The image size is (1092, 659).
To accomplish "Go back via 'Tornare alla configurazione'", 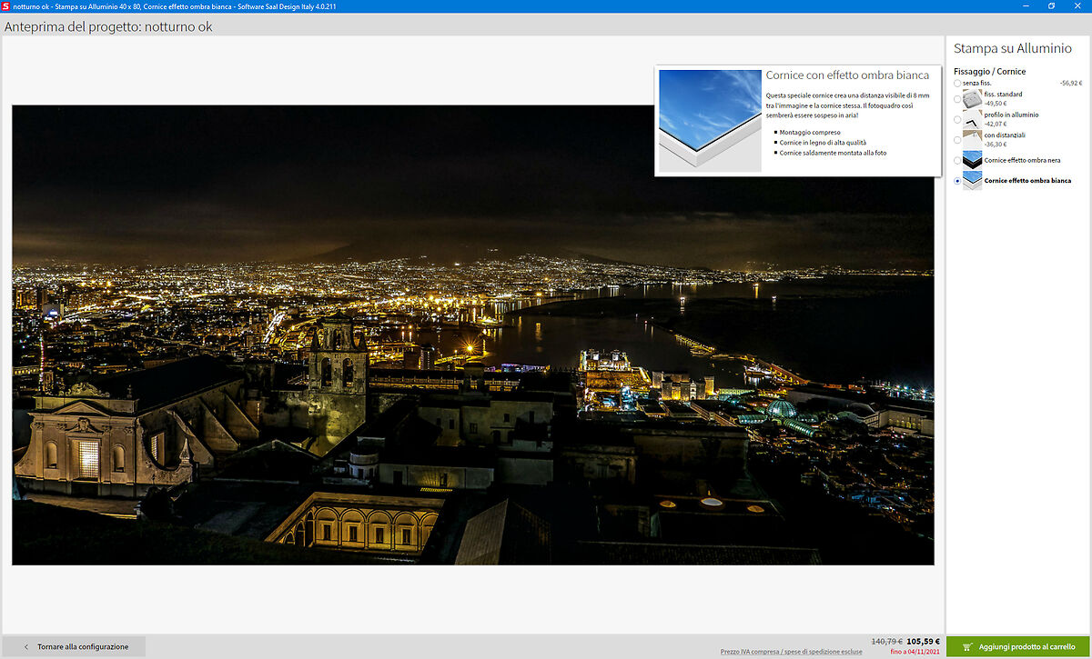I will point(83,647).
